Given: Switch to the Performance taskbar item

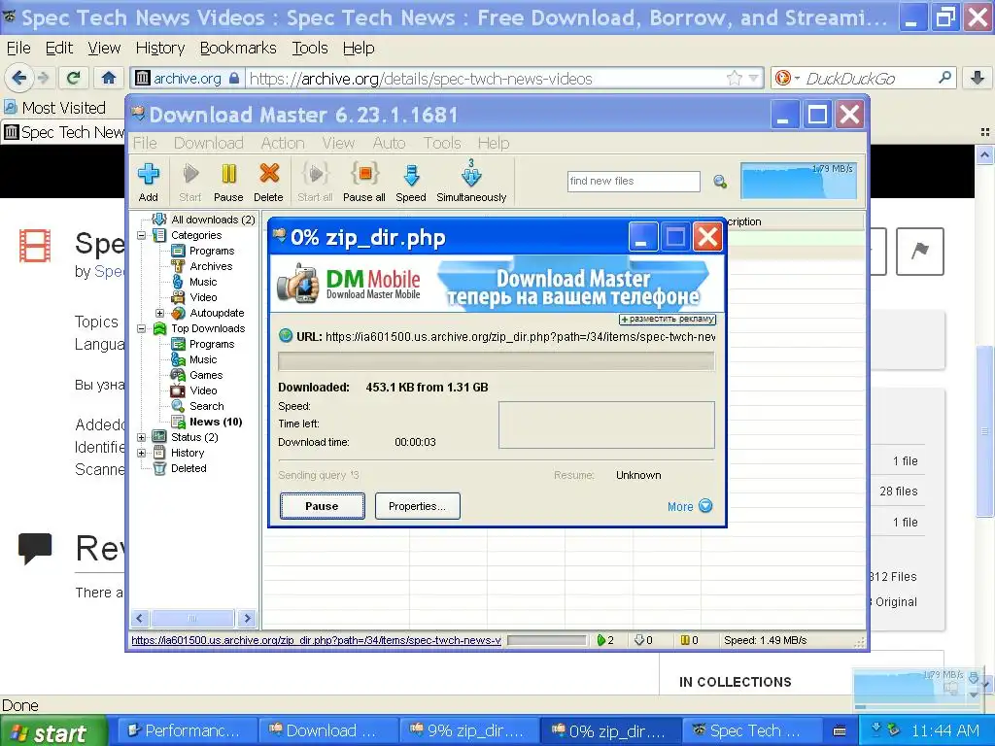Looking at the screenshot, I should point(187,730).
